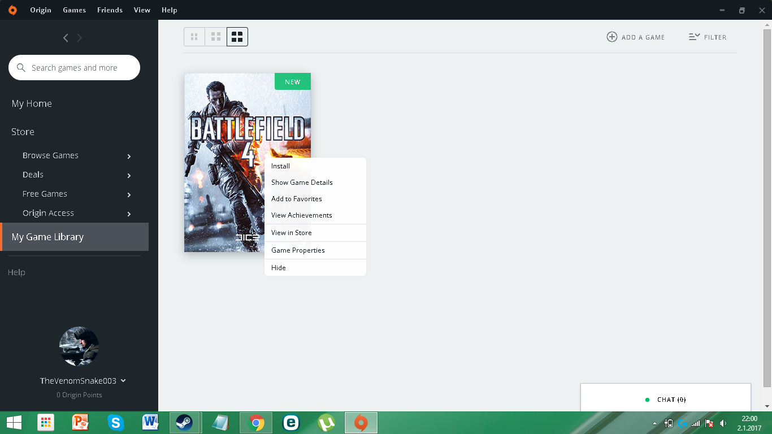Screen dimensions: 772x434
Task: Expand the Browse Games submenu
Action: (129, 156)
